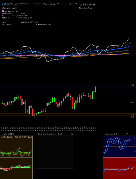Click the blue 20 Day EMA legend swatch
Screen dimensions: 136x179
tap(3, 5)
